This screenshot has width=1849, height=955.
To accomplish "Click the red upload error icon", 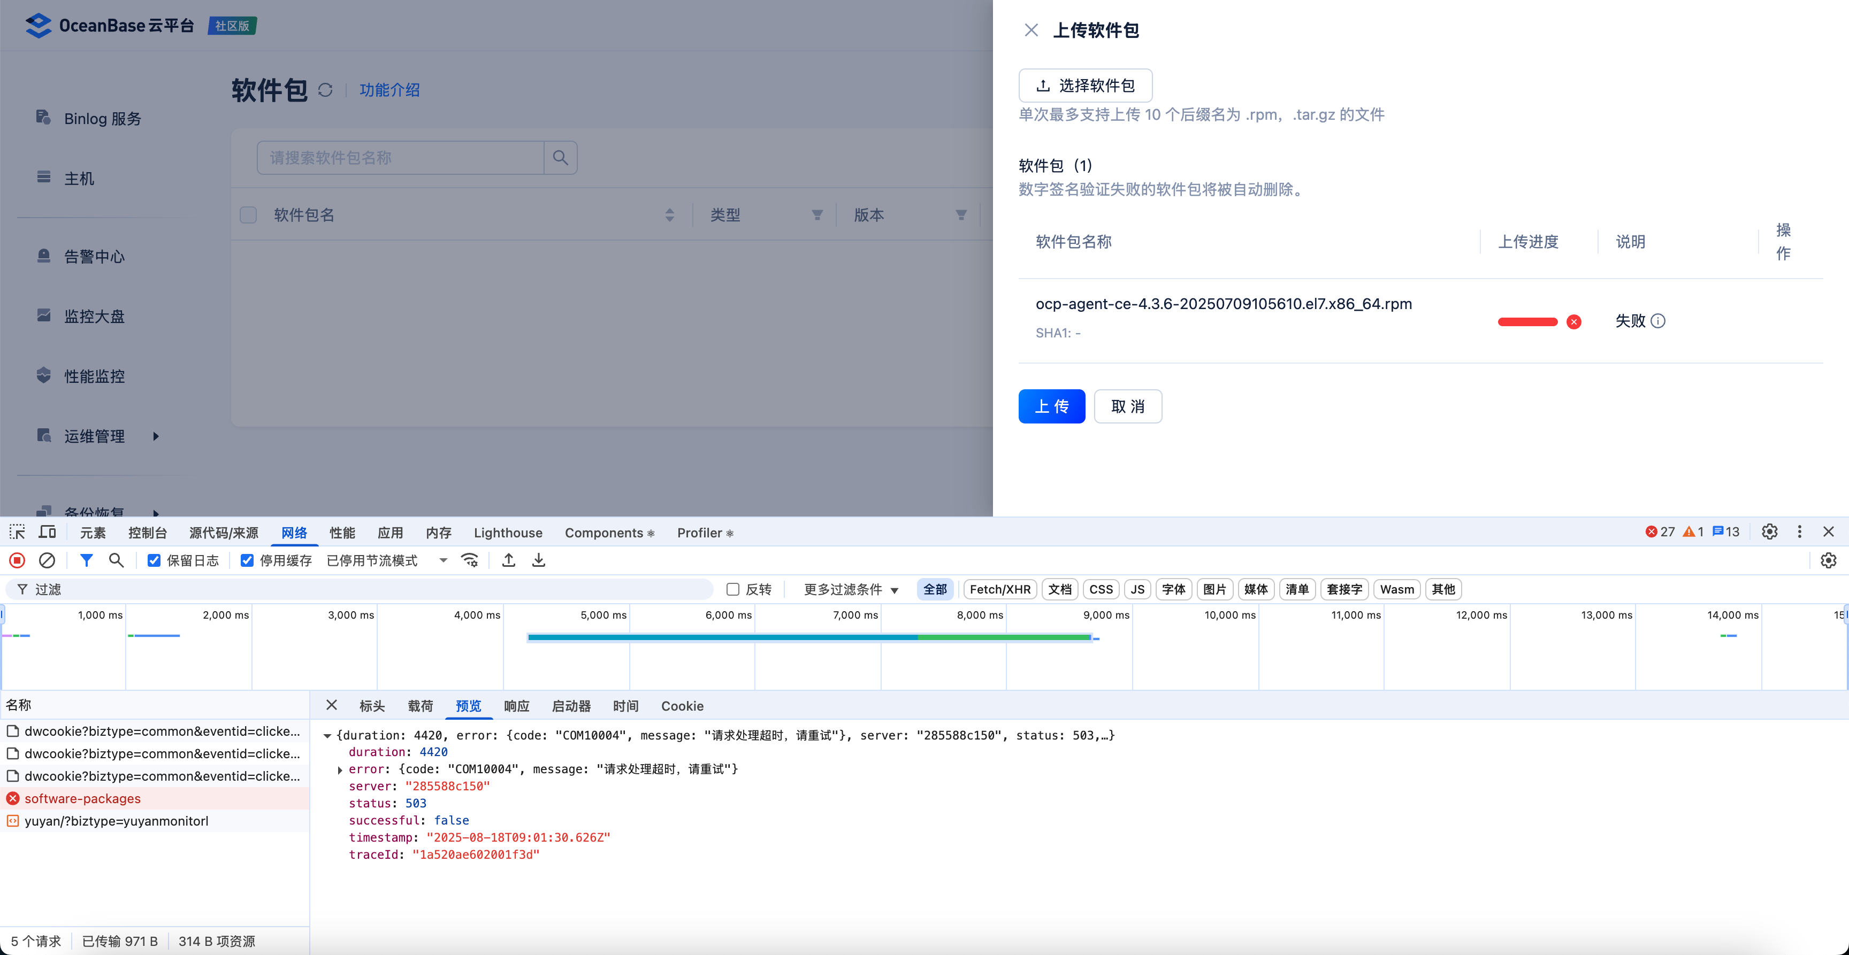I will (1574, 321).
